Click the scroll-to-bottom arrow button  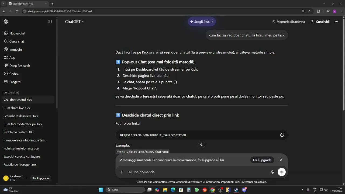point(202,144)
